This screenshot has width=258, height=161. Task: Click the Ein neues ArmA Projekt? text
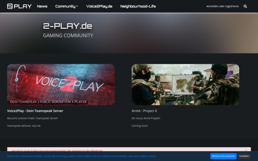tap(146, 118)
